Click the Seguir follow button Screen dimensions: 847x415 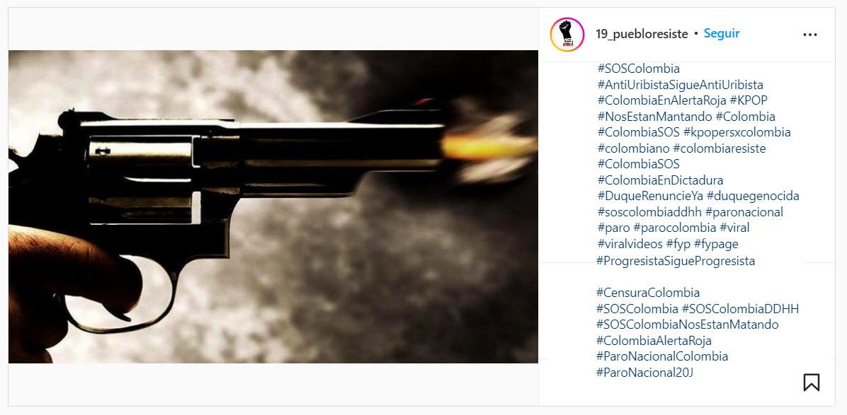point(722,33)
